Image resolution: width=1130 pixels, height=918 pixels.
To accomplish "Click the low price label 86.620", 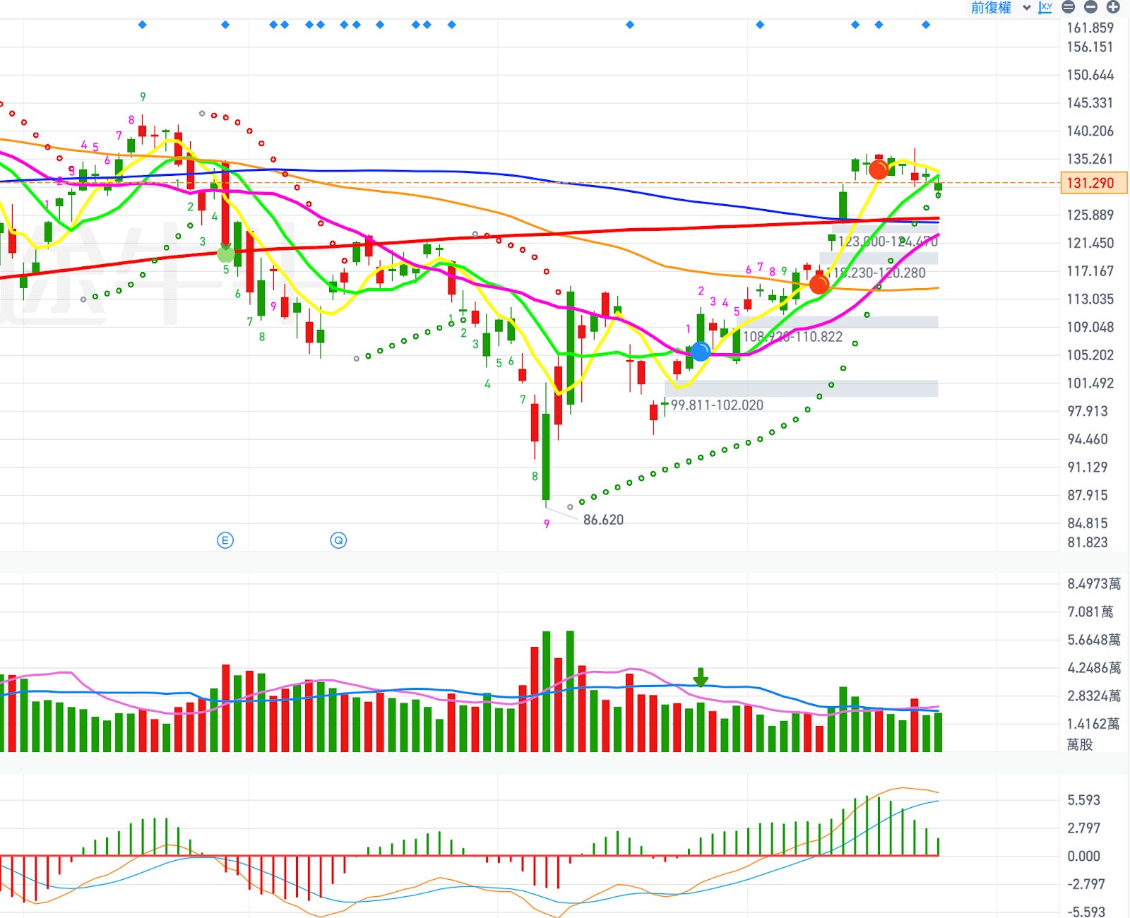I will [x=603, y=520].
